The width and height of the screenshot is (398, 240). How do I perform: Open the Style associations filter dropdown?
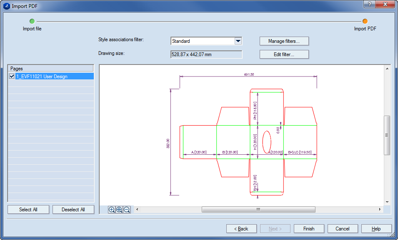[238, 41]
